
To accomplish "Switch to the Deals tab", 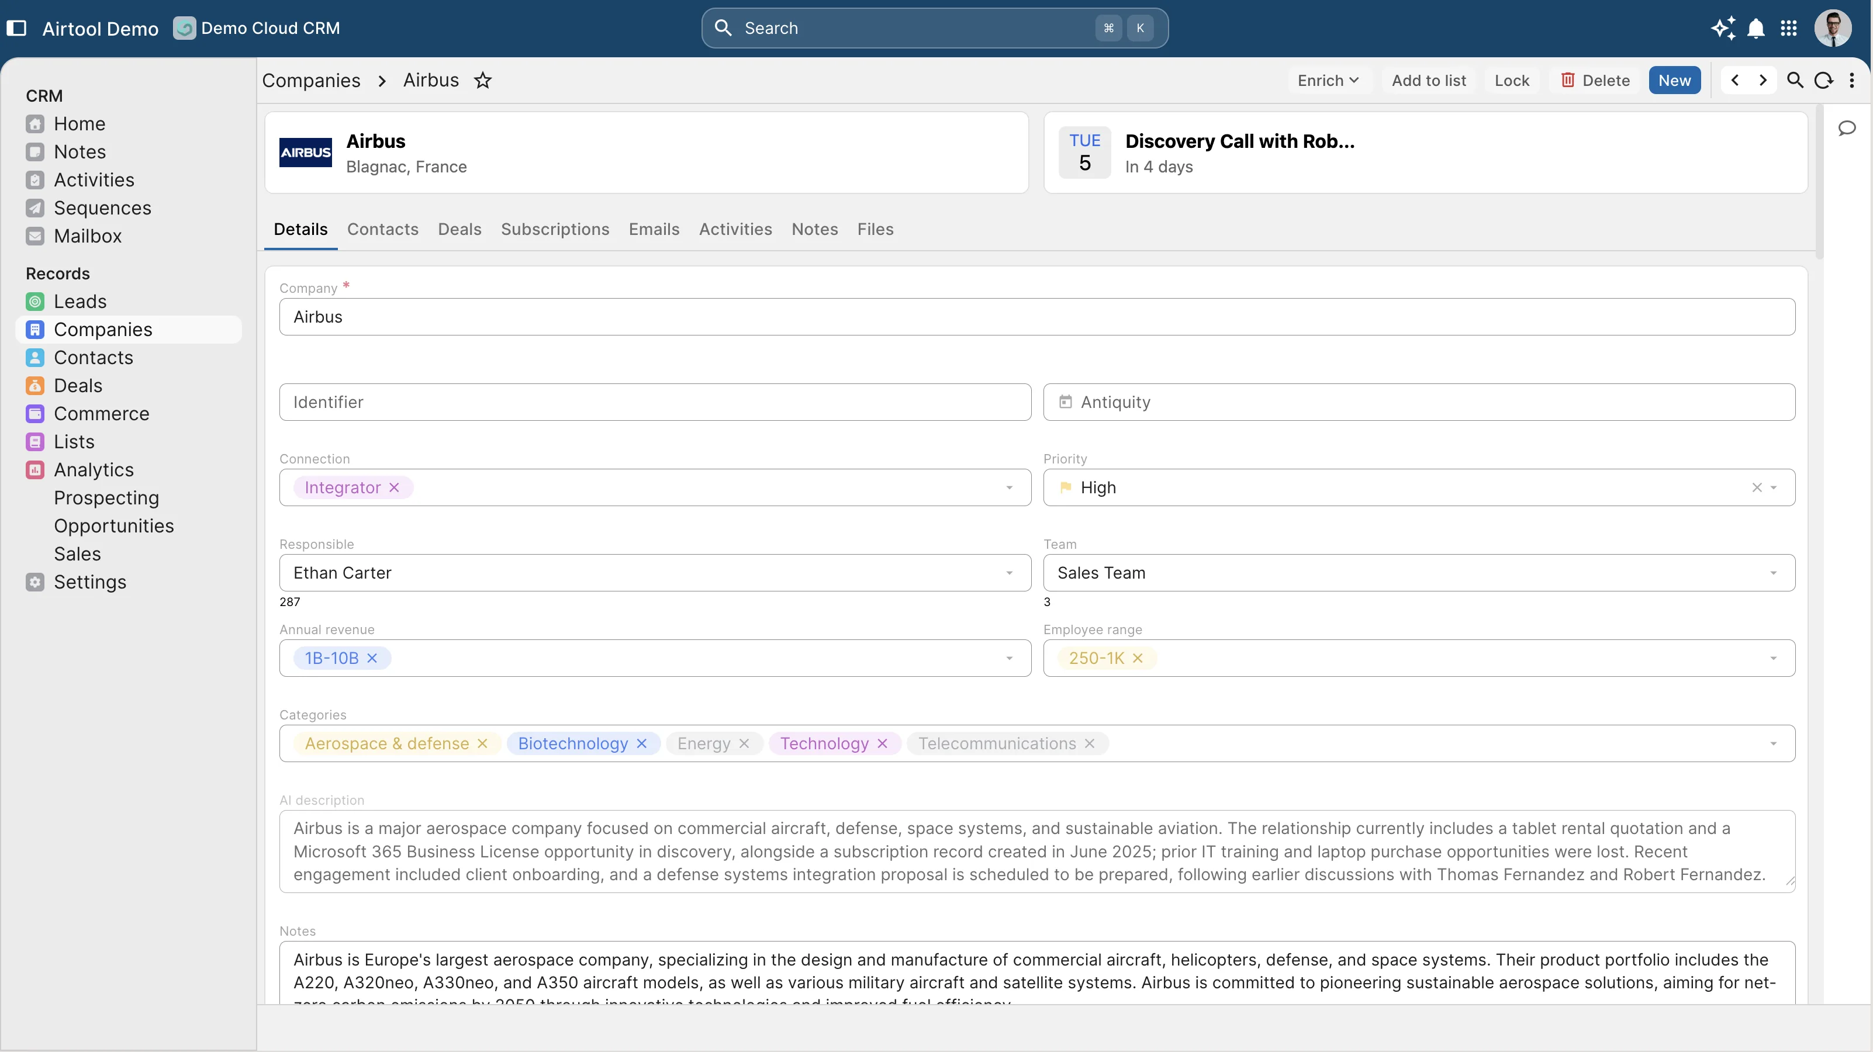I will (459, 229).
